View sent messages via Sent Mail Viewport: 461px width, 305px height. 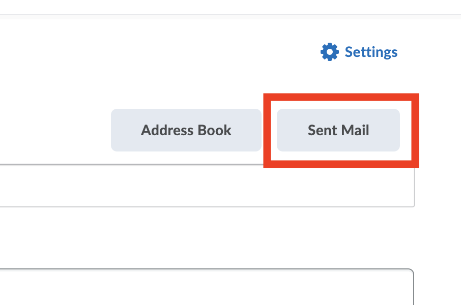pos(338,130)
